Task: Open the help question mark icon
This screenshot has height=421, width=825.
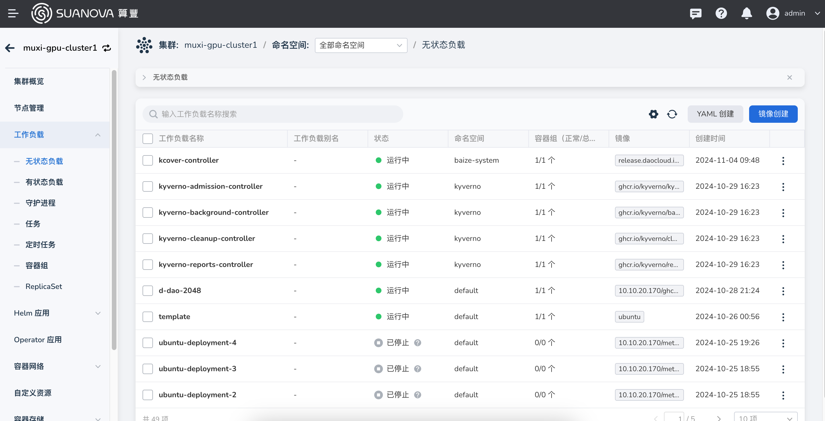Action: [721, 13]
